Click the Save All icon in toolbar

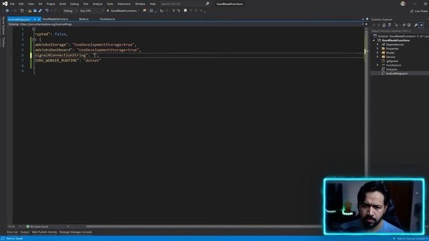click(40, 11)
